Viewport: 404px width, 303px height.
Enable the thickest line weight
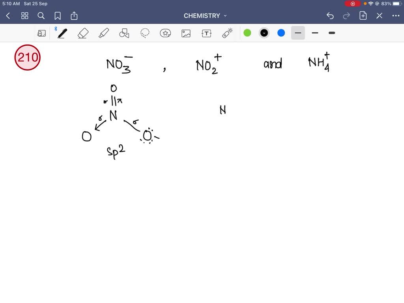(x=331, y=33)
